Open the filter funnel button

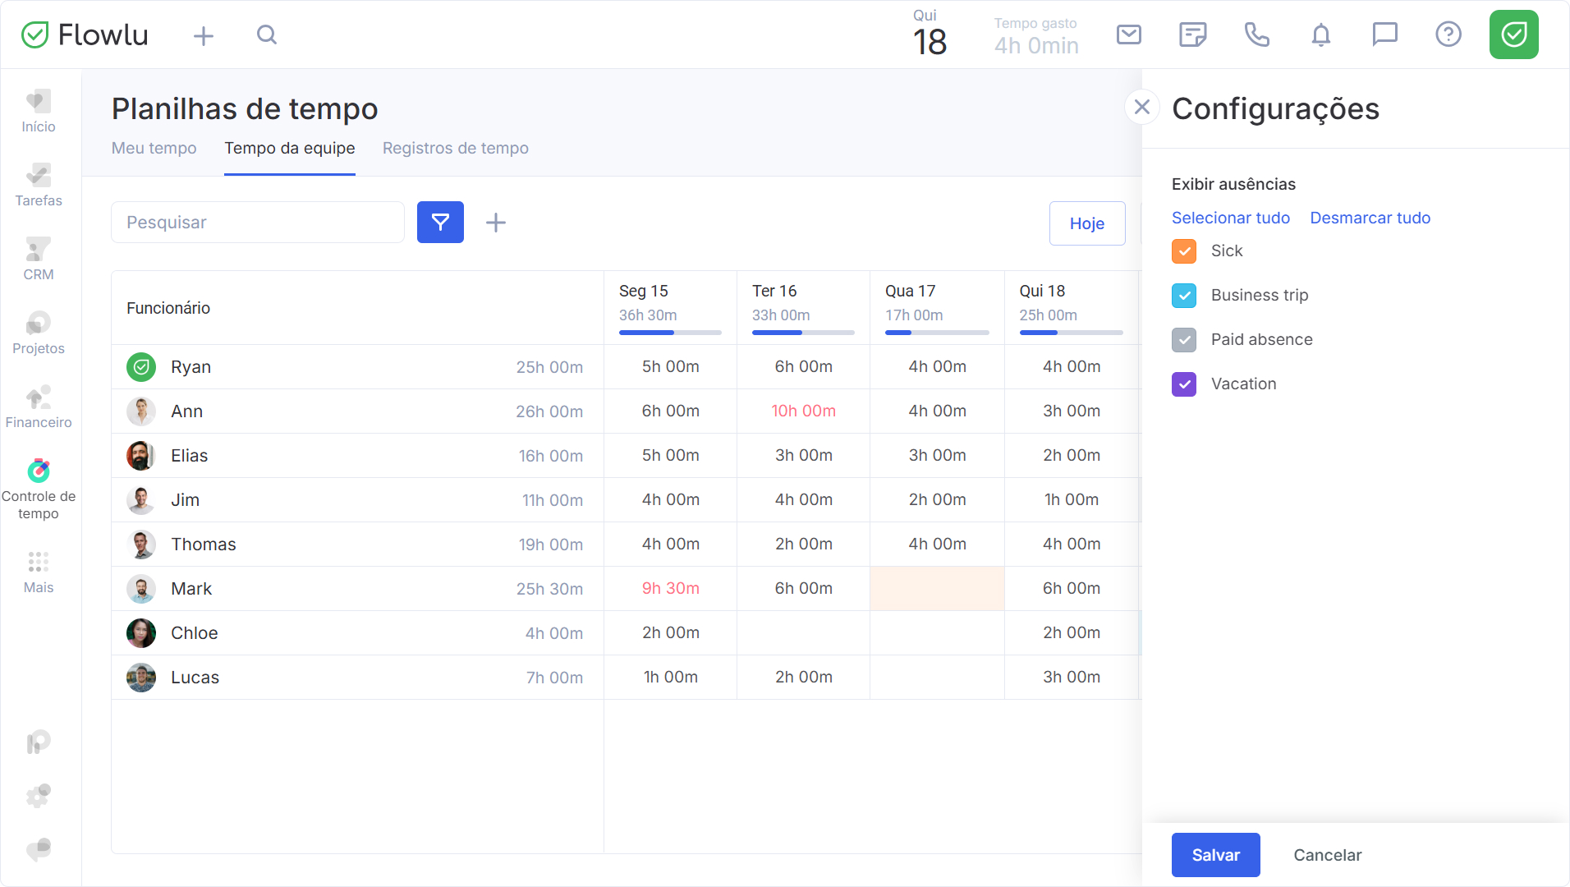click(x=440, y=222)
